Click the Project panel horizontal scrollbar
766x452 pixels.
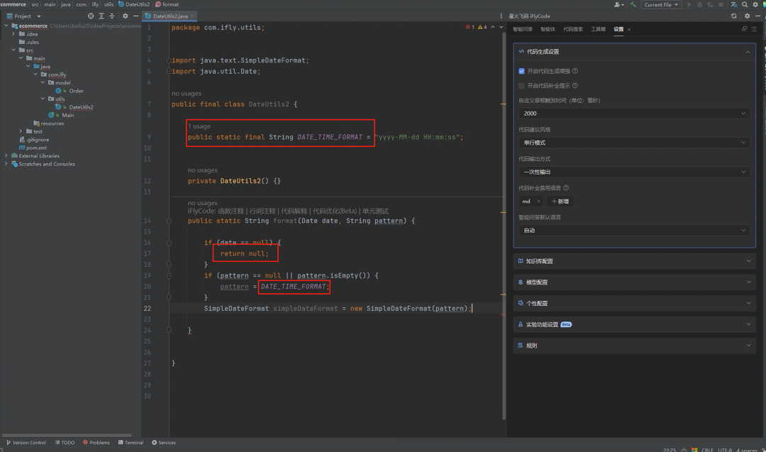(67, 435)
